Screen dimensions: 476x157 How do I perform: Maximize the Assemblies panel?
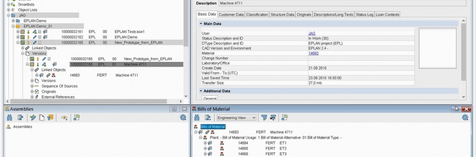[x=174, y=109]
